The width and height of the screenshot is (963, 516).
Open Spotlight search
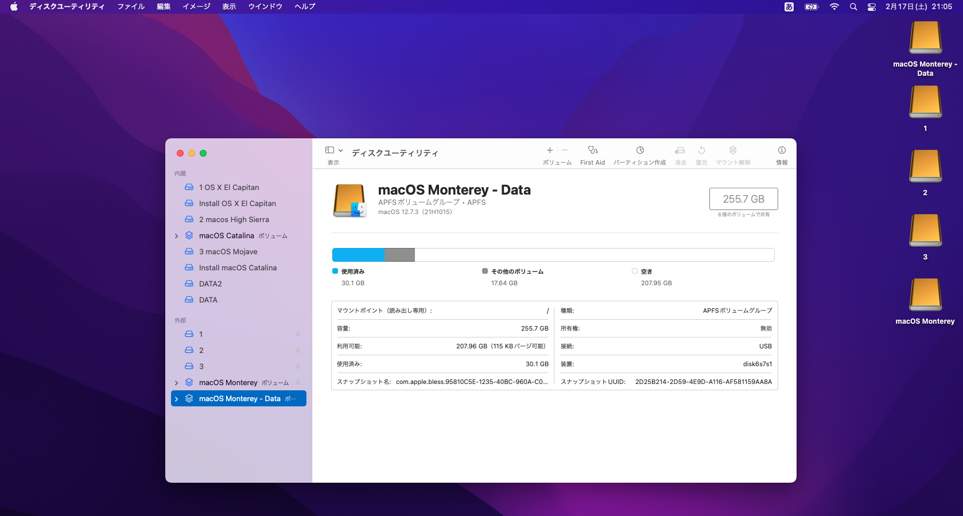(853, 7)
